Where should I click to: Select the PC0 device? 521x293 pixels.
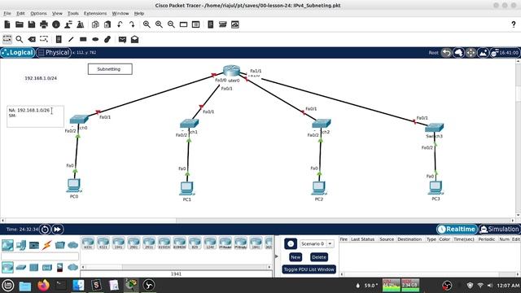(74, 186)
